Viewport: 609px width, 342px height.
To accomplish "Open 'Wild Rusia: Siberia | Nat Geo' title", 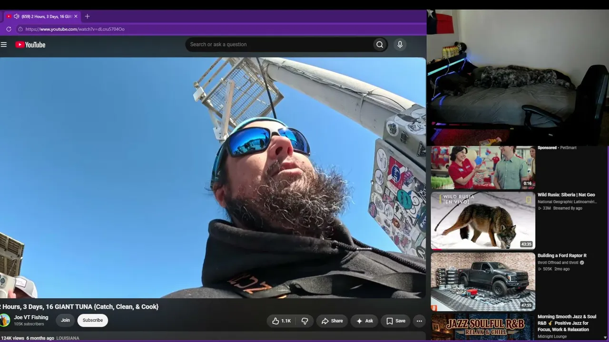I will (566, 195).
